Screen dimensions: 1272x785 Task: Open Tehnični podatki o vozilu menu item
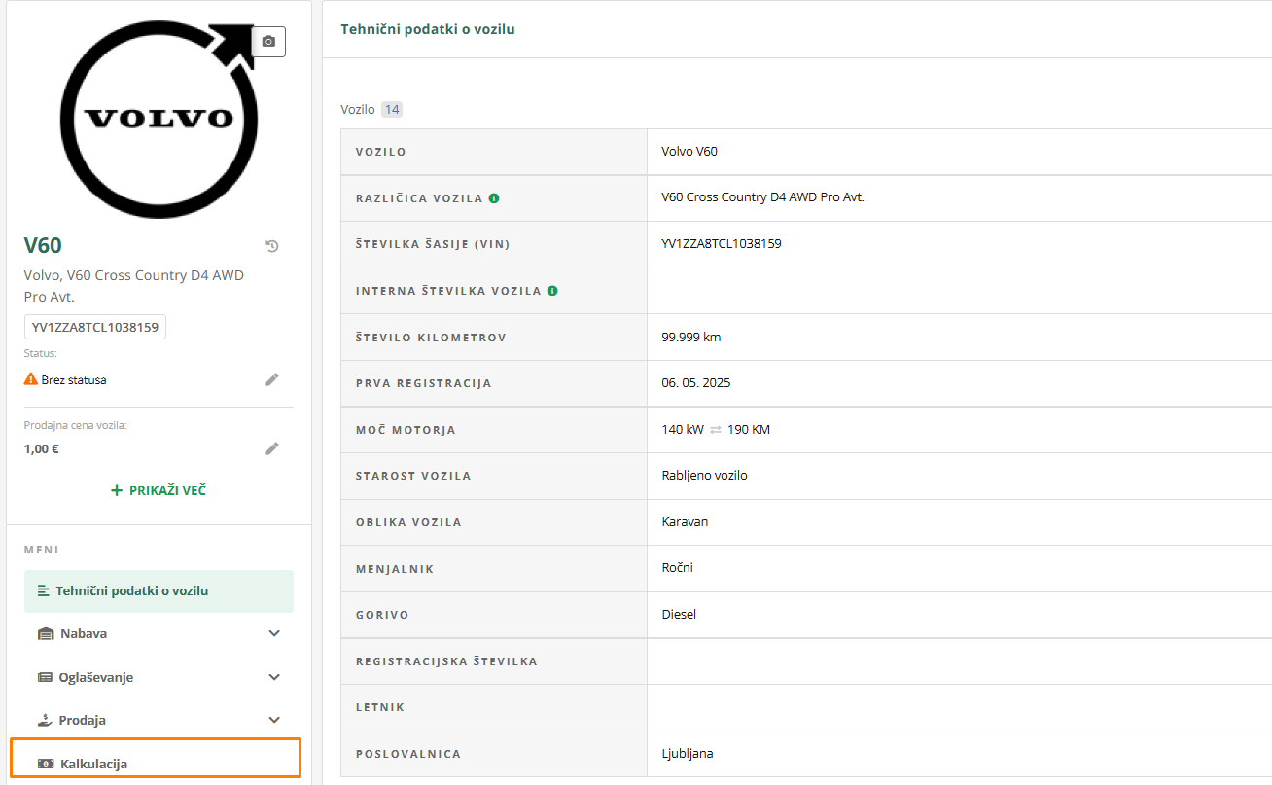pos(159,591)
